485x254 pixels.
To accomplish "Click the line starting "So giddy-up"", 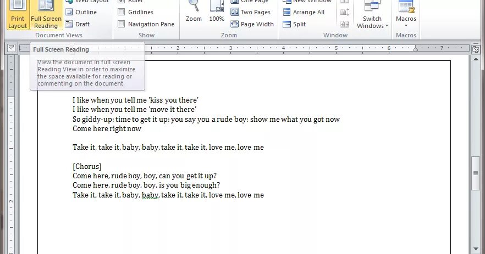I will click(x=206, y=119).
